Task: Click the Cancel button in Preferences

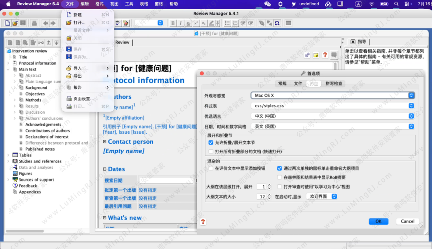Action: pyautogui.click(x=408, y=221)
